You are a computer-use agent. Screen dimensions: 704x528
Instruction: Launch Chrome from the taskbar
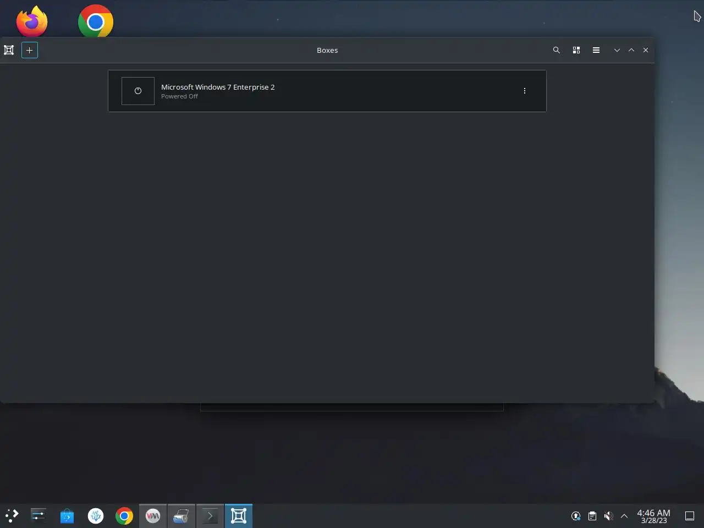click(124, 516)
